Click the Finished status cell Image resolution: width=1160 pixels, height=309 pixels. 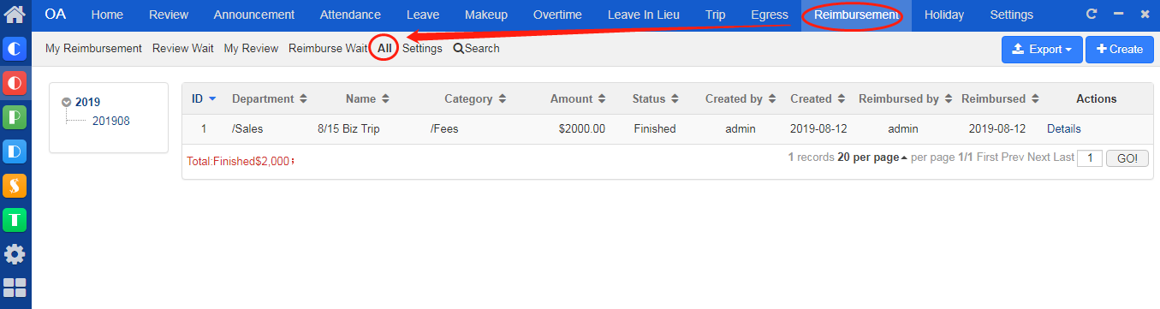[655, 129]
